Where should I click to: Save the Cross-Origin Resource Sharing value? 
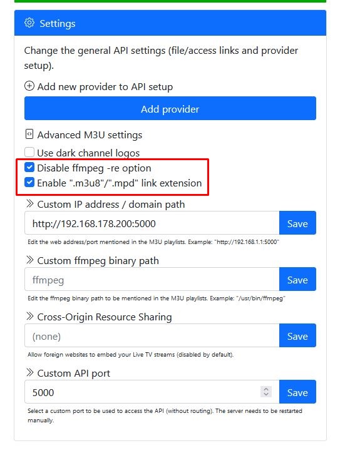297,335
